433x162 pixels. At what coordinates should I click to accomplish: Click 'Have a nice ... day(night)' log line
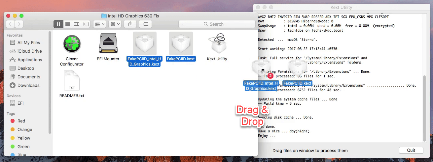click(x=284, y=131)
